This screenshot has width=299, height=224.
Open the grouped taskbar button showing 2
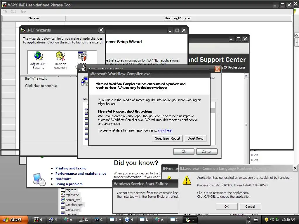tap(115, 220)
